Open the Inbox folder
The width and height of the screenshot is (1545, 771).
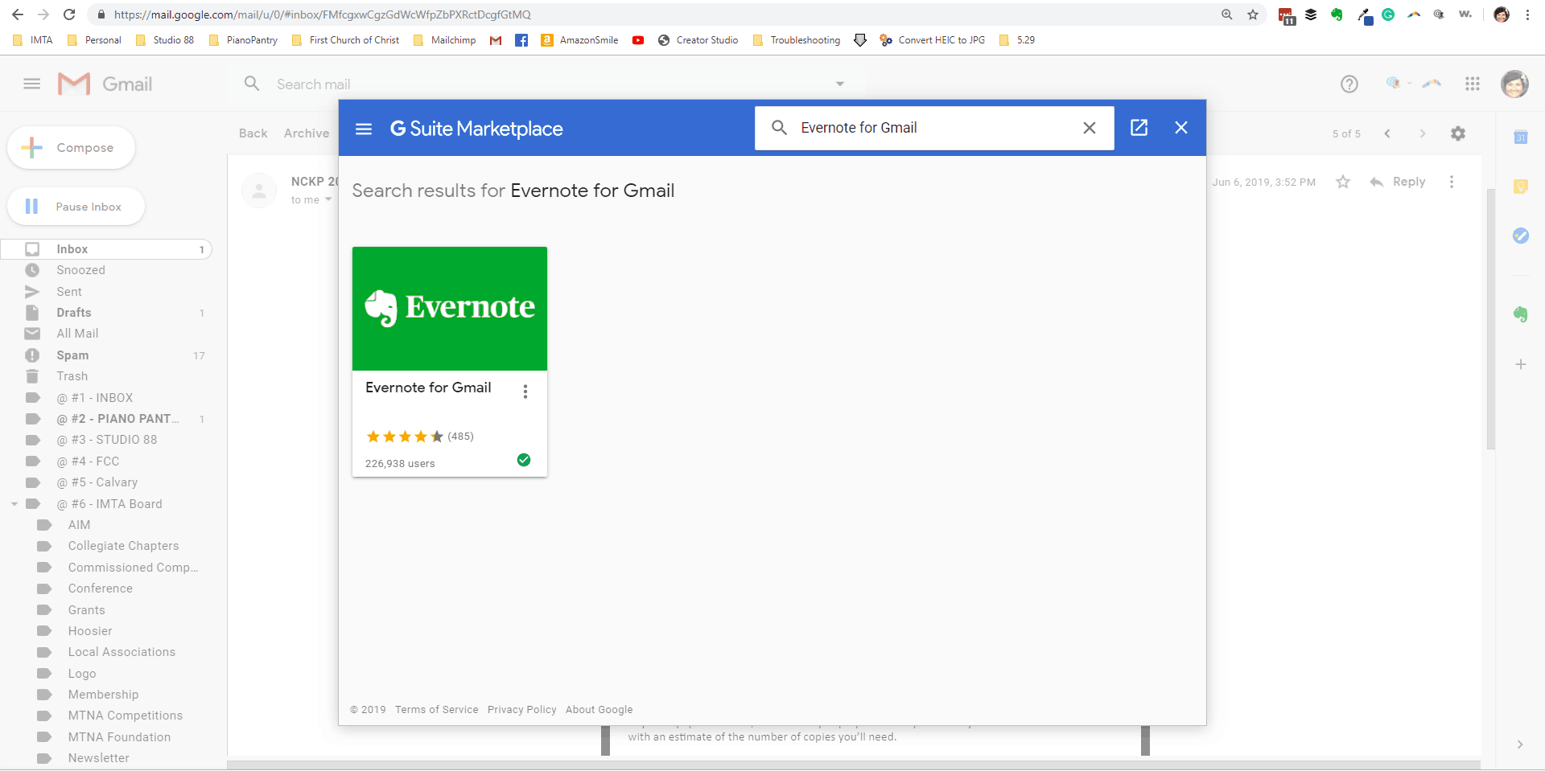tap(106, 249)
